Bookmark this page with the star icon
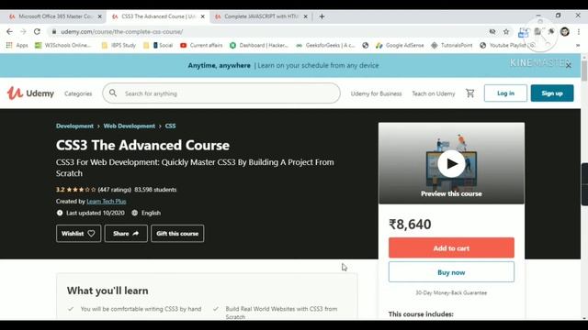 506,32
